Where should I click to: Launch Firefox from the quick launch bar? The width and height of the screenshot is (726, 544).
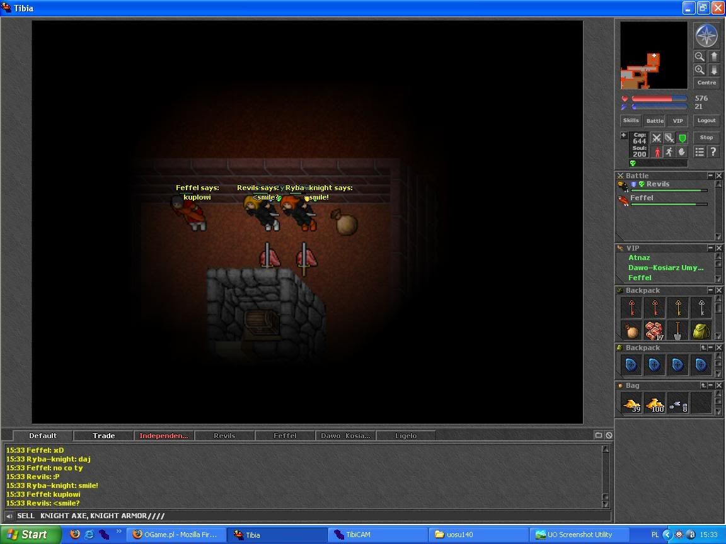click(74, 535)
